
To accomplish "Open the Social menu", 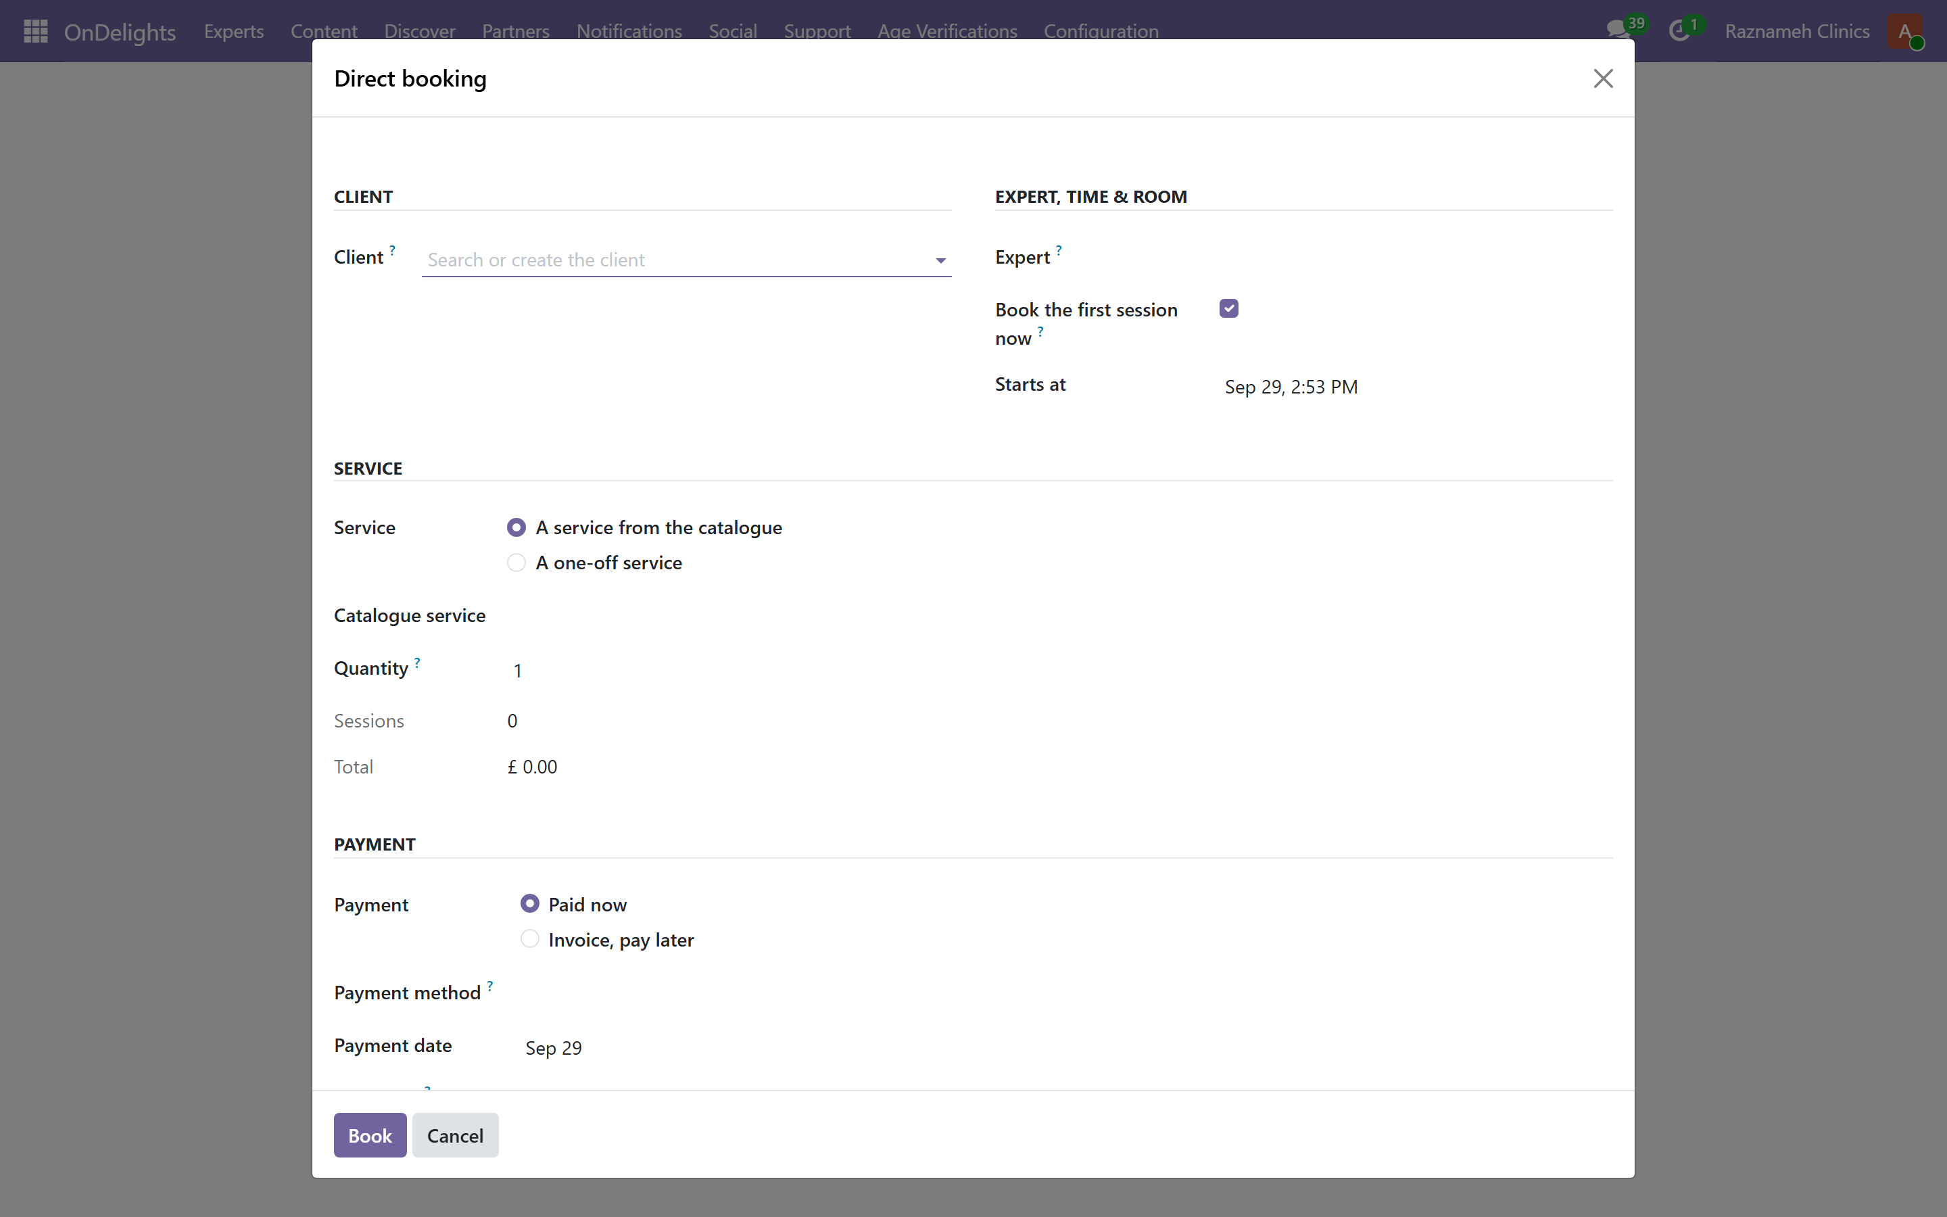I will [x=733, y=30].
